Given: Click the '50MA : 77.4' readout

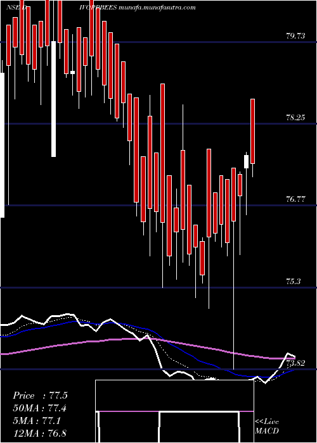Looking at the screenshot, I should click(40, 408).
